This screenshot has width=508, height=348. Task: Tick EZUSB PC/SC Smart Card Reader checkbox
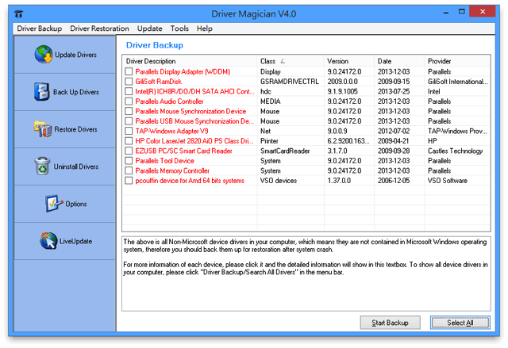[129, 151]
